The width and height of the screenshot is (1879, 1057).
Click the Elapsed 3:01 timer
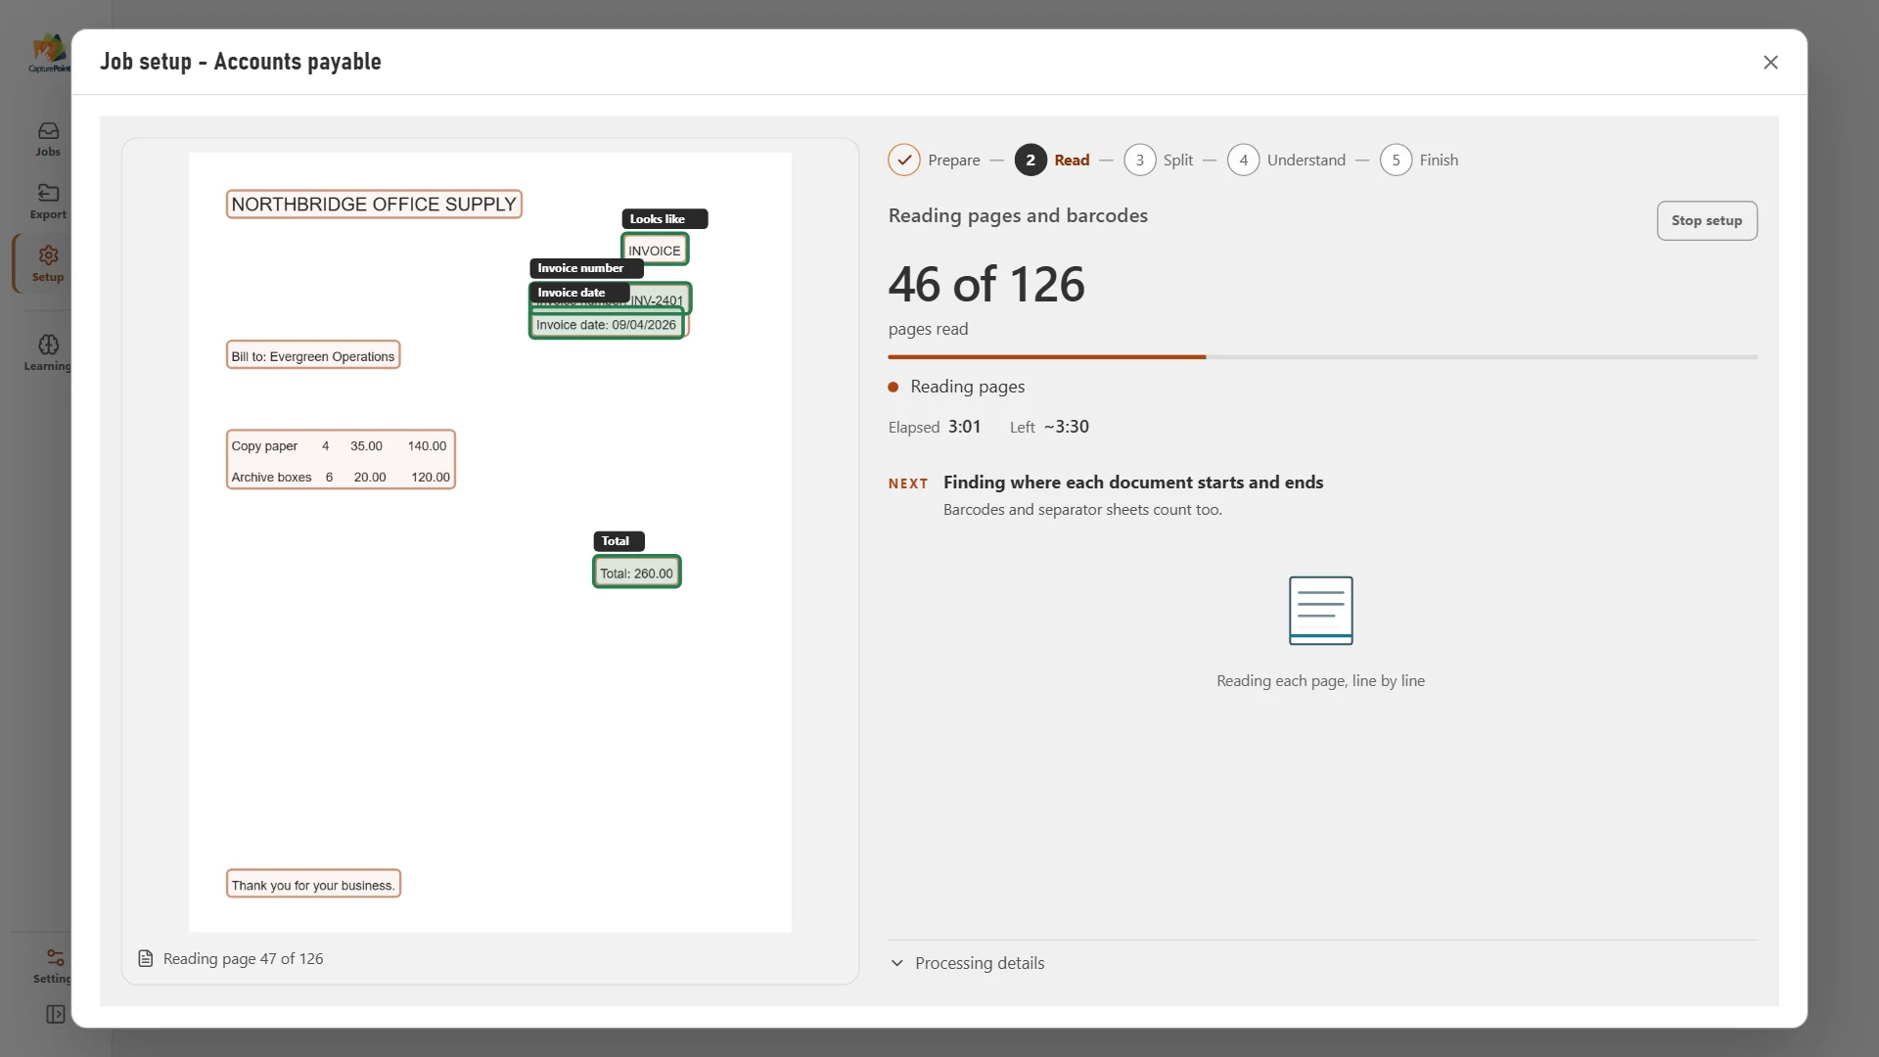coord(935,427)
